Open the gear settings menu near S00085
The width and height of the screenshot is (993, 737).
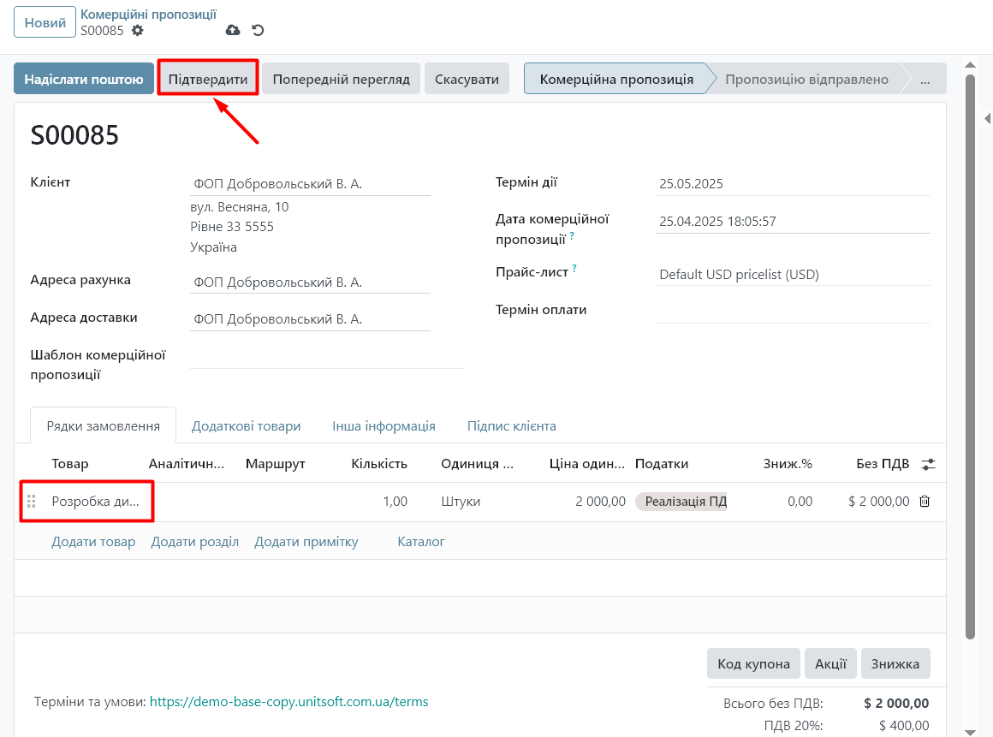click(137, 31)
